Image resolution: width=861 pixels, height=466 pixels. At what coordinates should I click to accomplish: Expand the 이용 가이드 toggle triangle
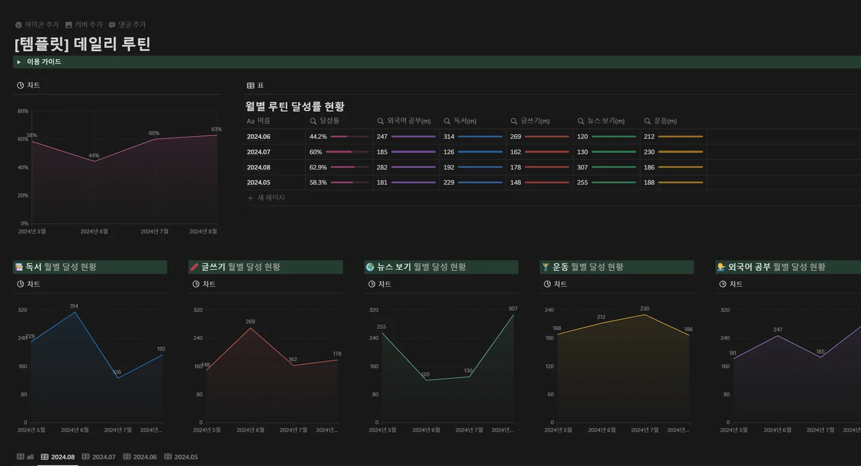[x=19, y=62]
